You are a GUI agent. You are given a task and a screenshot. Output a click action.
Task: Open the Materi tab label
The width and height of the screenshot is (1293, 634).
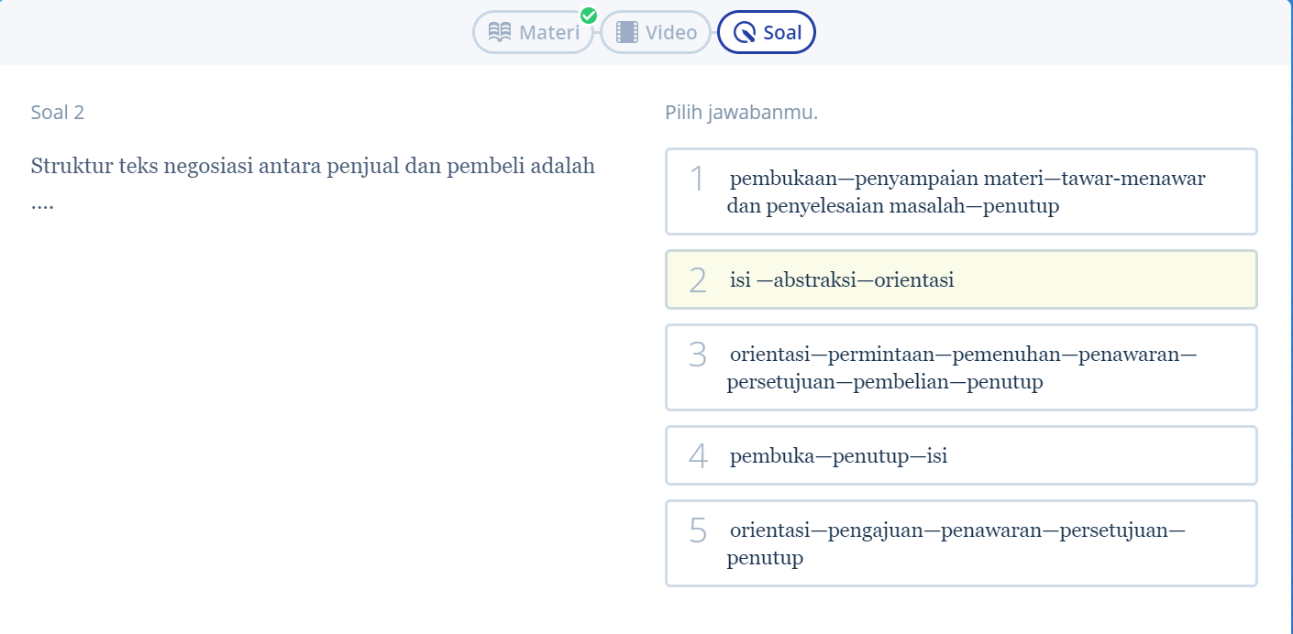(x=549, y=33)
